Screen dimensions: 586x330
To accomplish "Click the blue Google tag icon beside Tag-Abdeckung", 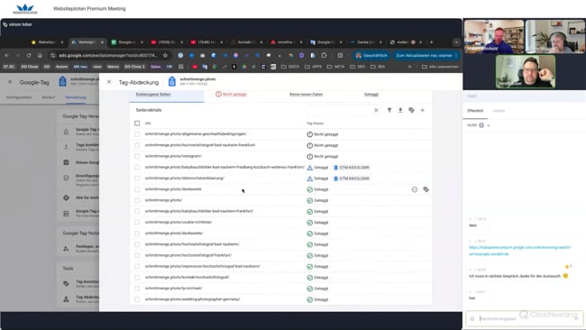I will (x=172, y=81).
